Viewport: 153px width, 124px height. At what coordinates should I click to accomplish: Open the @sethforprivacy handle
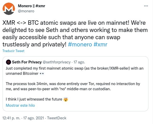click(57, 62)
